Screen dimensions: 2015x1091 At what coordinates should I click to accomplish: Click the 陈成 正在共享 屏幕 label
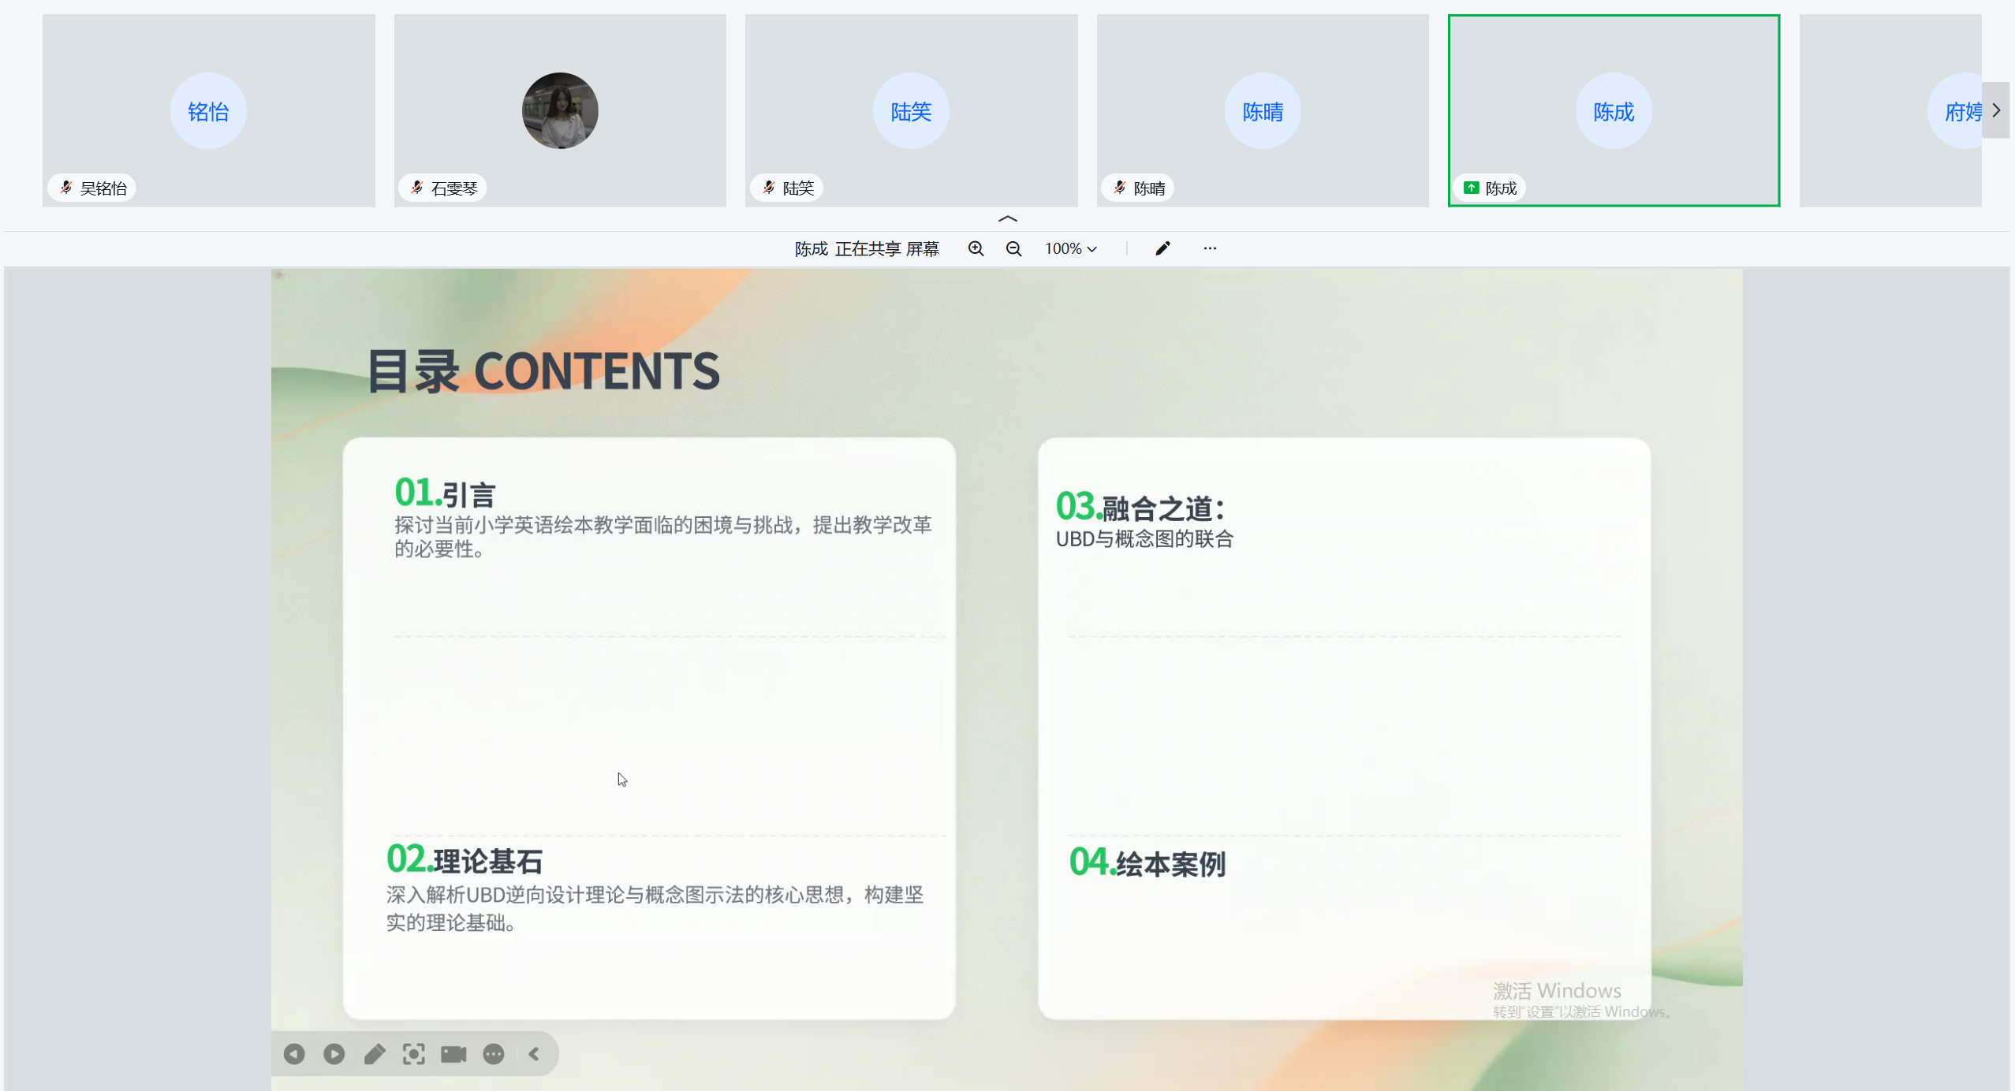pyautogui.click(x=867, y=249)
